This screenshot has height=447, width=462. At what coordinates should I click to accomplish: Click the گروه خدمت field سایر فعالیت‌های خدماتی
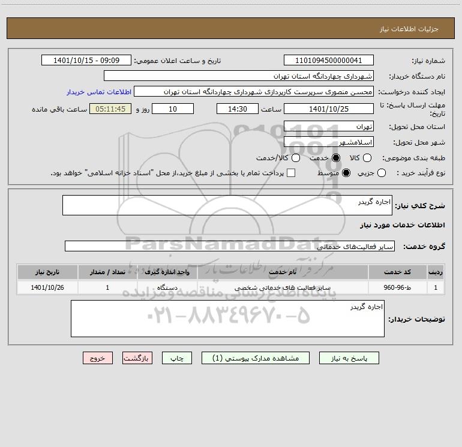pyautogui.click(x=230, y=246)
